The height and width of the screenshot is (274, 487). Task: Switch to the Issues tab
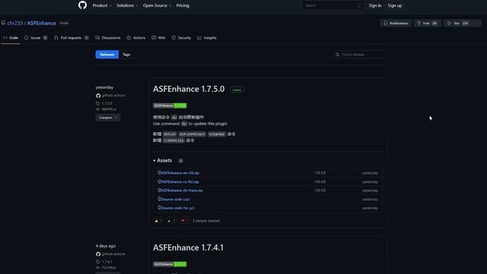coord(36,38)
